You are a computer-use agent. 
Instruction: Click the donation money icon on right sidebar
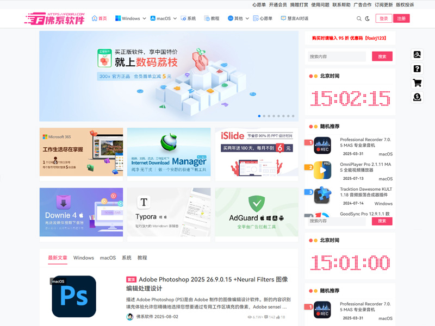point(417,97)
